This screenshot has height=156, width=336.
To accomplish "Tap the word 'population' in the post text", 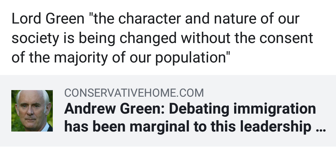I will [x=191, y=58].
